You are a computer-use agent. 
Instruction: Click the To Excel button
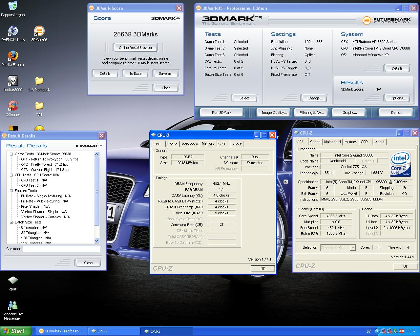[136, 73]
